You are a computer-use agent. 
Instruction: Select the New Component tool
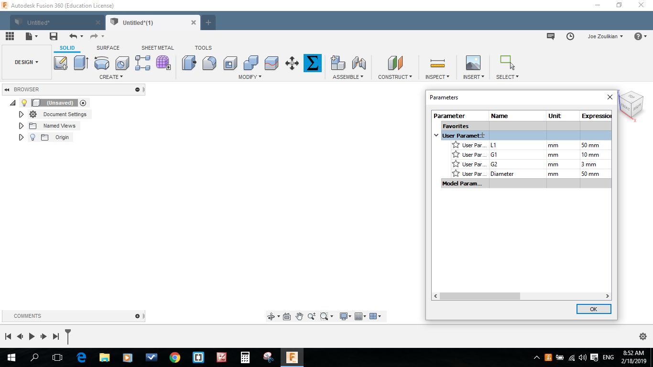click(338, 63)
